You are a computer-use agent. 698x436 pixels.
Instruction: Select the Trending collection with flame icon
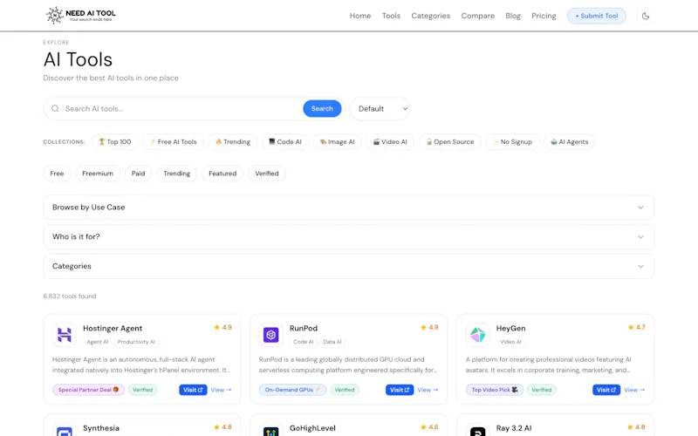(x=233, y=142)
